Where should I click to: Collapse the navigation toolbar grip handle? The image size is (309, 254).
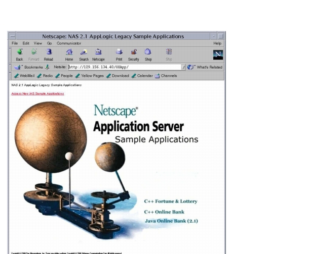coord(10,55)
